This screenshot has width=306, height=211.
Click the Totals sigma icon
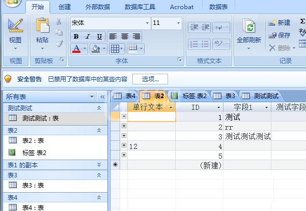pyautogui.click(x=302, y=21)
